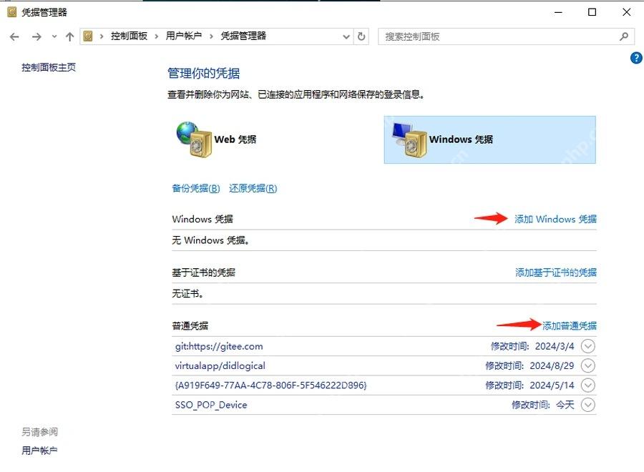The height and width of the screenshot is (472, 644).
Task: Click the back navigation arrow
Action: pyautogui.click(x=14, y=37)
